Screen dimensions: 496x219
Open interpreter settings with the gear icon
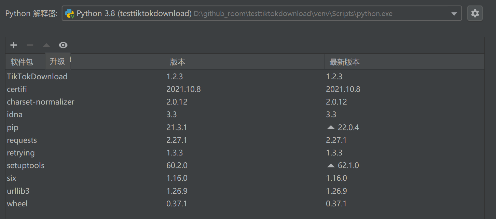475,13
